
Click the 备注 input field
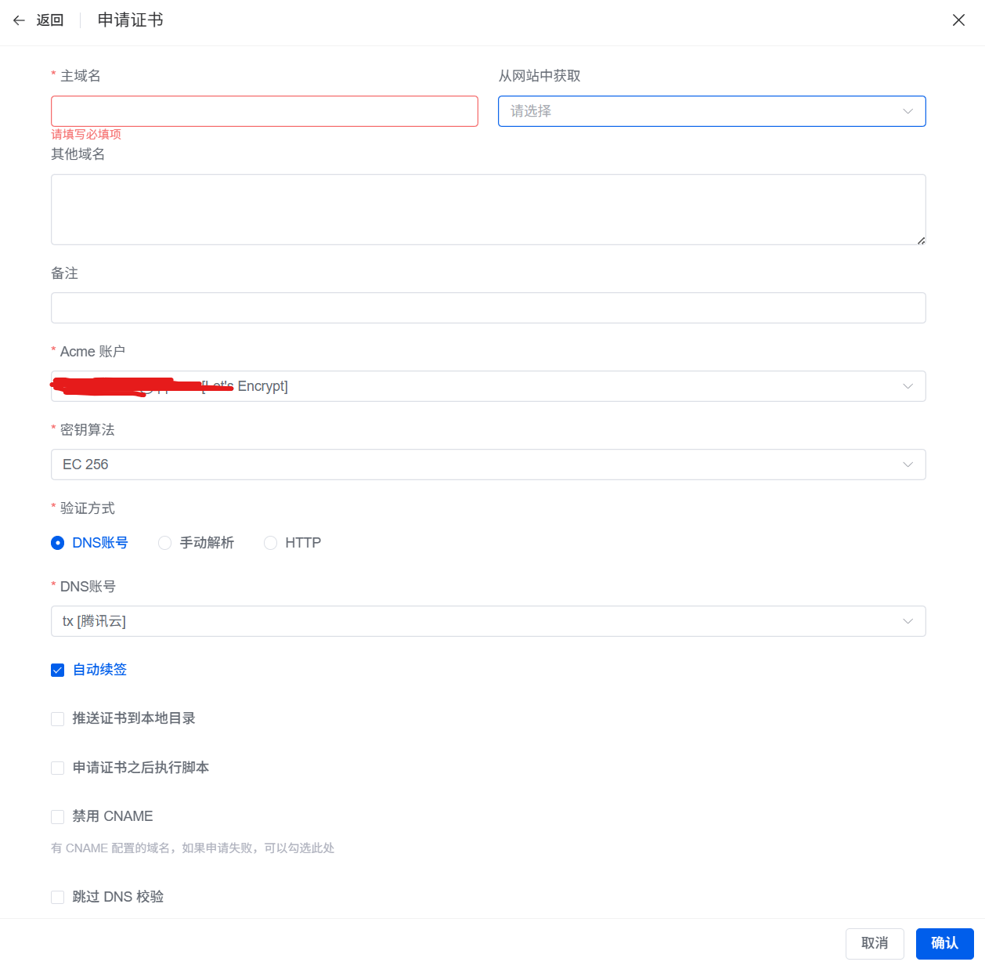pyautogui.click(x=488, y=308)
